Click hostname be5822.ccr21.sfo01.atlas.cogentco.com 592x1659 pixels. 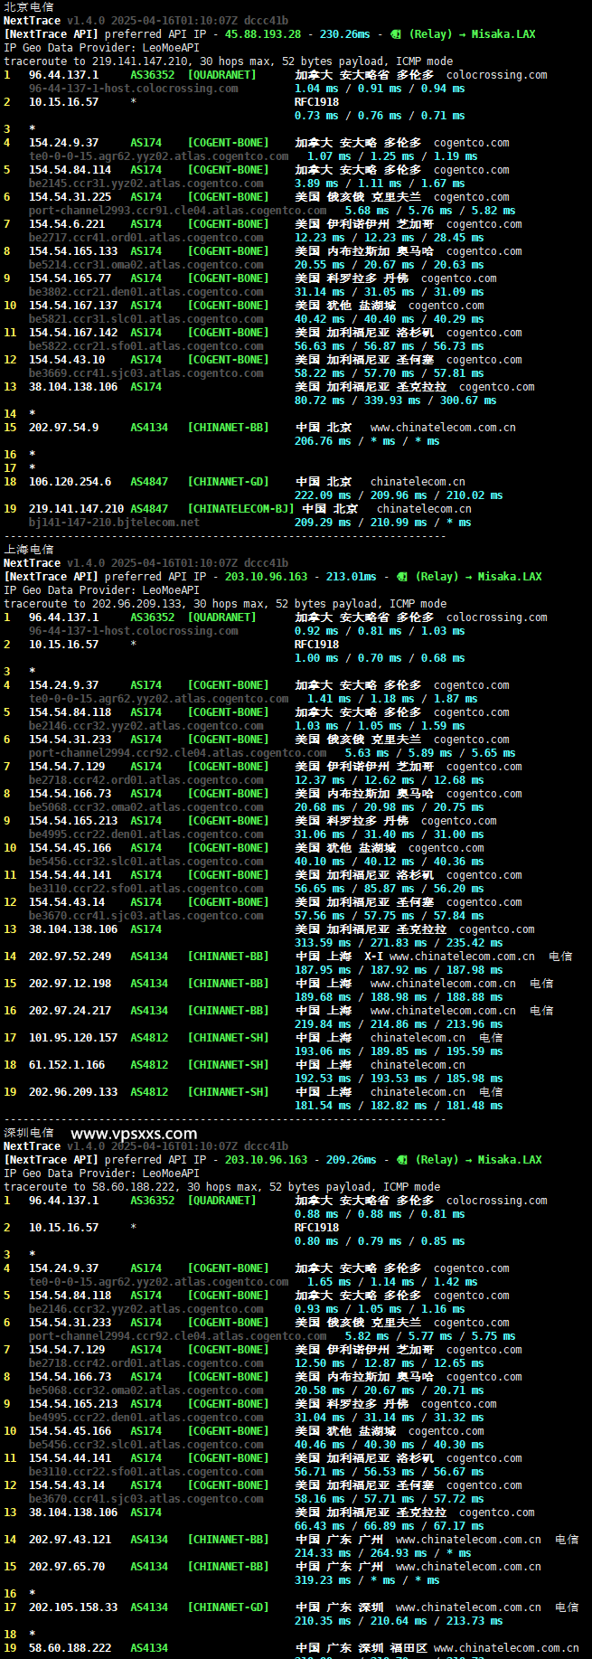tap(146, 345)
